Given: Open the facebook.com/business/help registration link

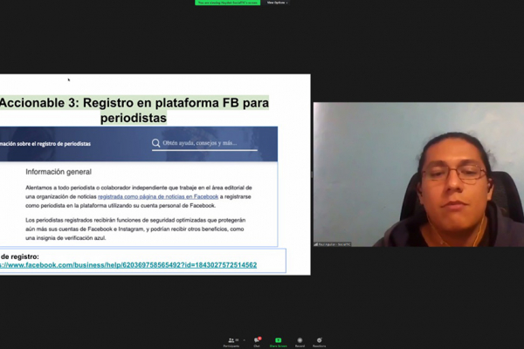Looking at the screenshot, I should pyautogui.click(x=128, y=265).
